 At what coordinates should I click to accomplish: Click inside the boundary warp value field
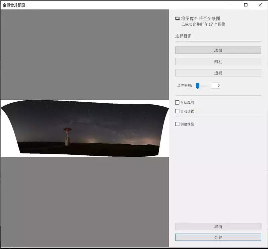(x=216, y=85)
